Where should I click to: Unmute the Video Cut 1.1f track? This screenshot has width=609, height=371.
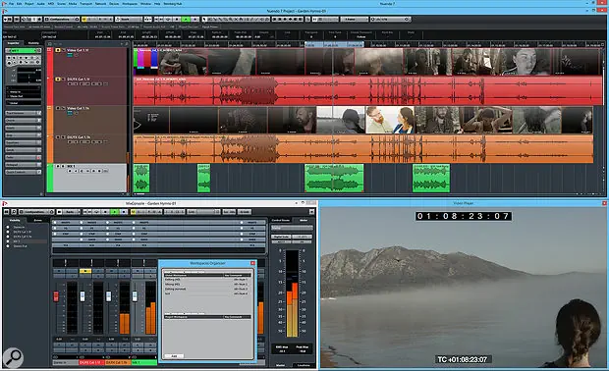tap(58, 50)
